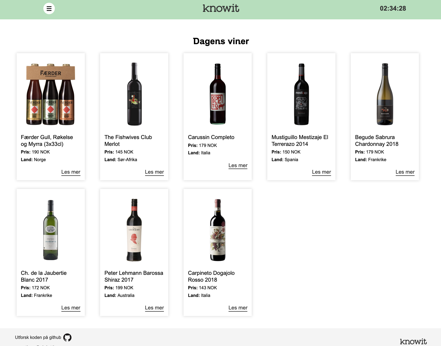
Task: Click Land: Norge text
Action: [33, 160]
